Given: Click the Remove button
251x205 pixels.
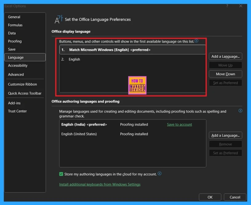Looking at the screenshot, I should coord(225,144).
